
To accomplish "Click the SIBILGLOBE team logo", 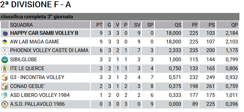I will coord(5,60).
